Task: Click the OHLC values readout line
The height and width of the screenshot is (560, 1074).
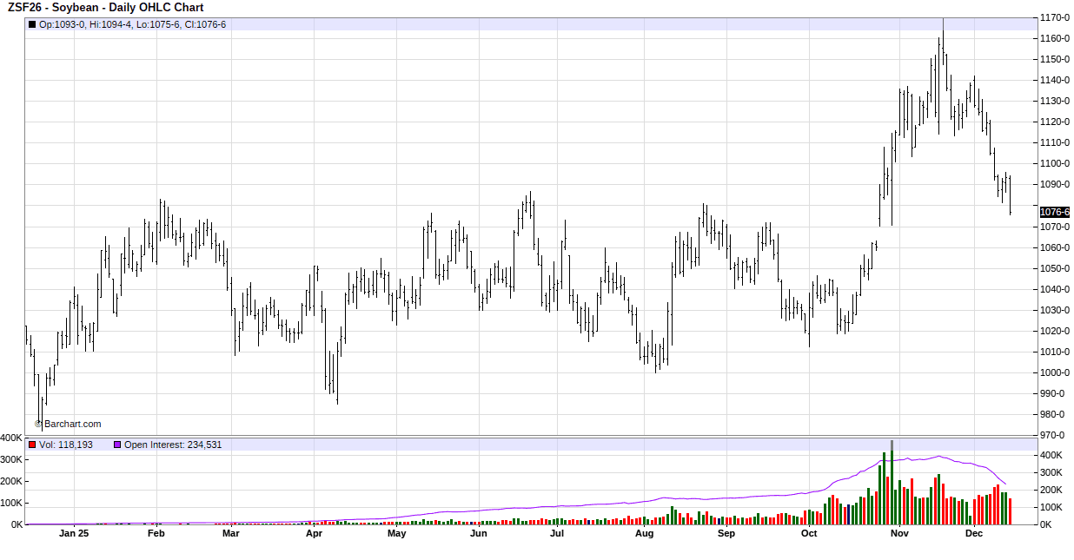Action: tap(132, 24)
